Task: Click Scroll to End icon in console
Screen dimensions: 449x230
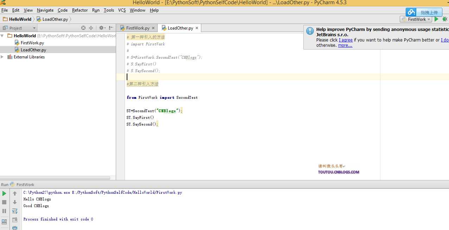Action: [15, 220]
